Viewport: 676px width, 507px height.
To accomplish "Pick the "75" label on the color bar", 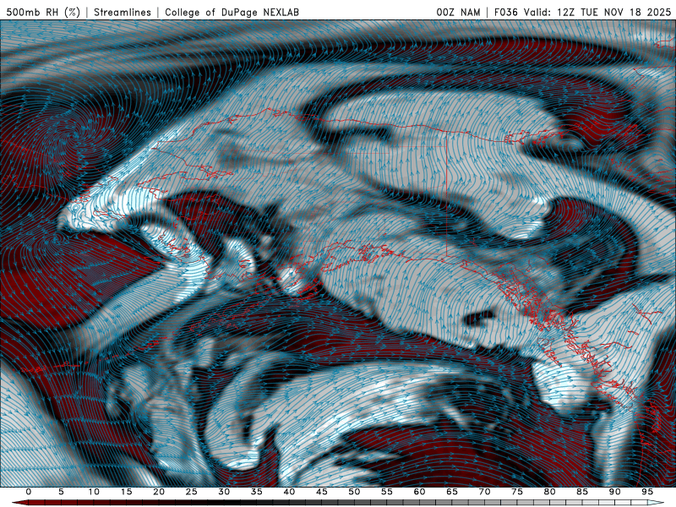I will [x=517, y=492].
